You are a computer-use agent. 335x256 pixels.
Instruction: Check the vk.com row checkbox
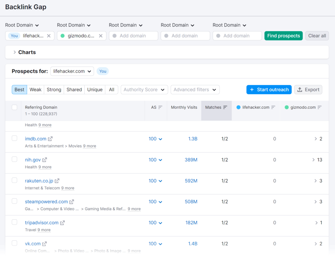(14, 243)
